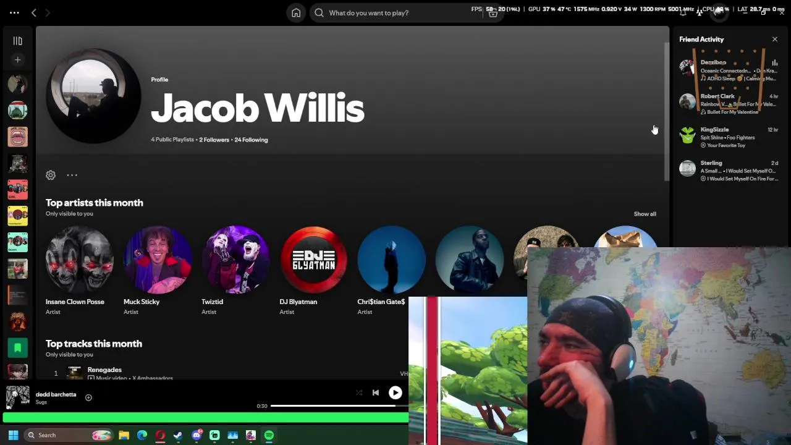Open Robert Clark friend avatar
This screenshot has width=791, height=445.
click(687, 101)
